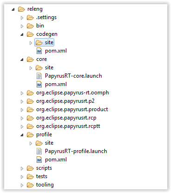
Task: Select the scripts label
Action: pyautogui.click(x=44, y=168)
